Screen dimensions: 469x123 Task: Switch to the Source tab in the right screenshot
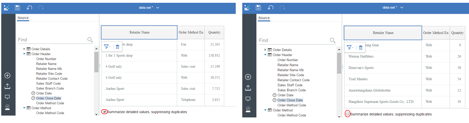(264, 18)
